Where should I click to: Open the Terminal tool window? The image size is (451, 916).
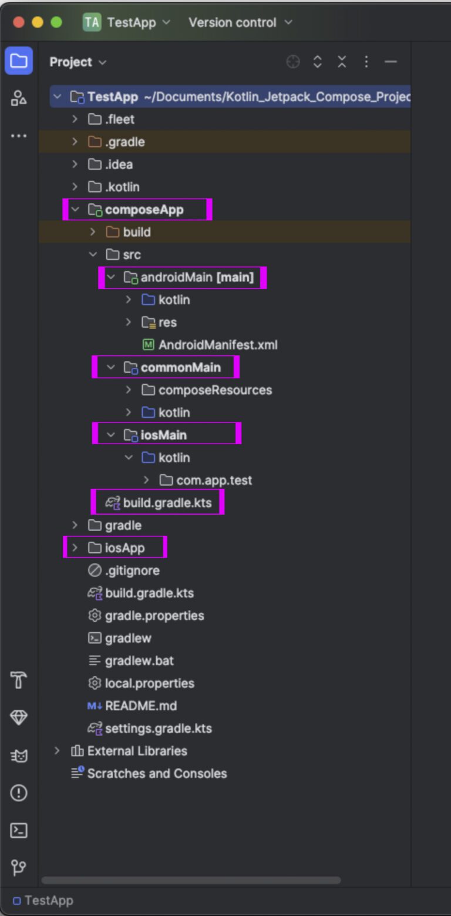point(19,830)
